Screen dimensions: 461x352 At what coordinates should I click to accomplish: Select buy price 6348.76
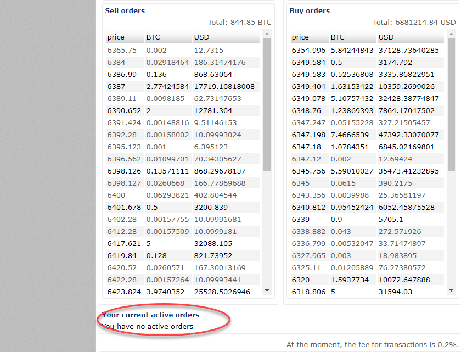[x=306, y=110]
